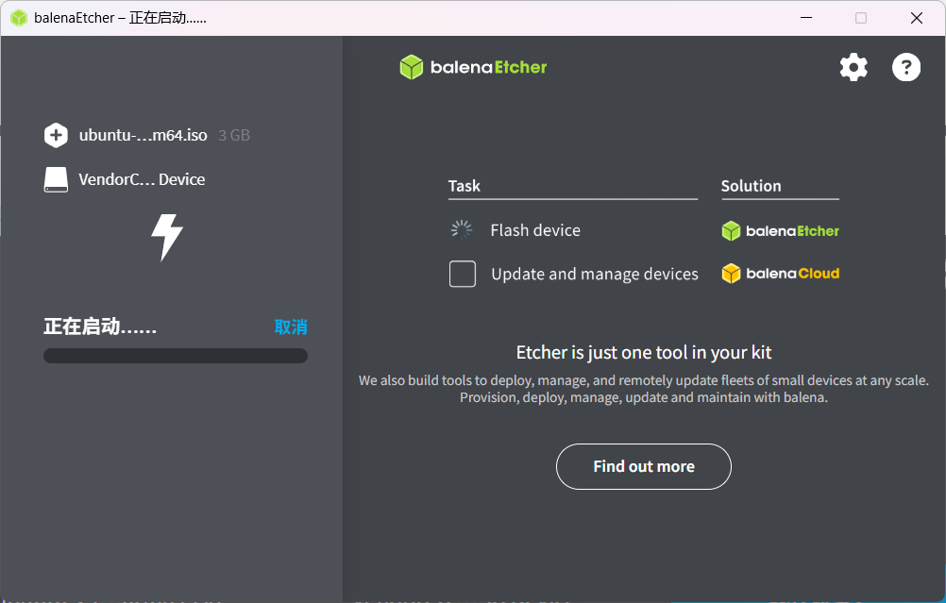Click the balenaEtcher logo at top
This screenshot has width=946, height=603.
[473, 67]
